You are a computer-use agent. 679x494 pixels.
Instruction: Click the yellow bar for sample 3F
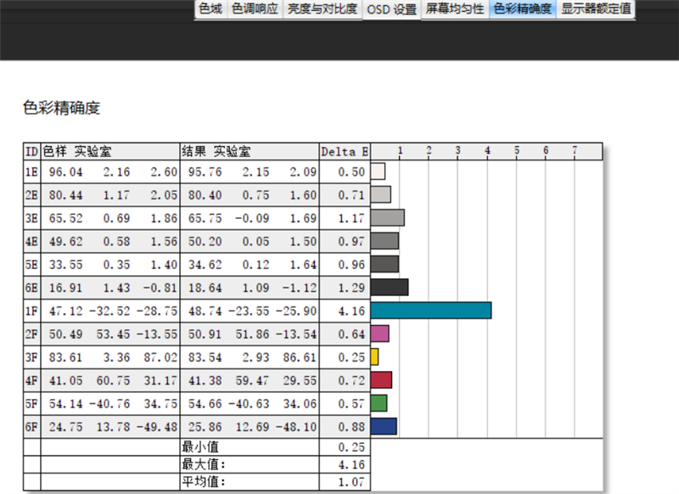point(374,356)
